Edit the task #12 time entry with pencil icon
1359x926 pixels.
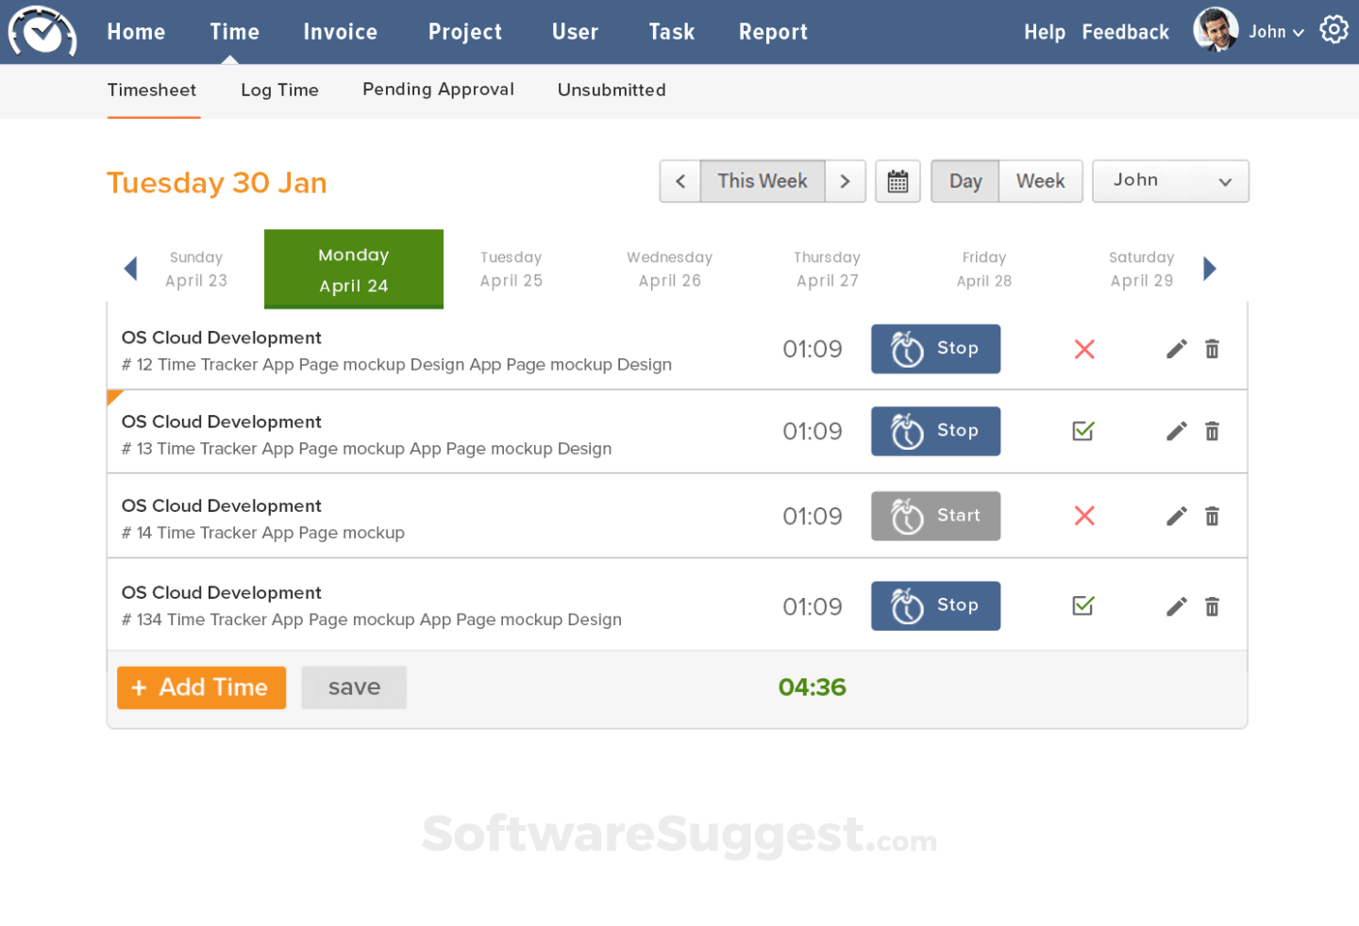[1176, 349]
